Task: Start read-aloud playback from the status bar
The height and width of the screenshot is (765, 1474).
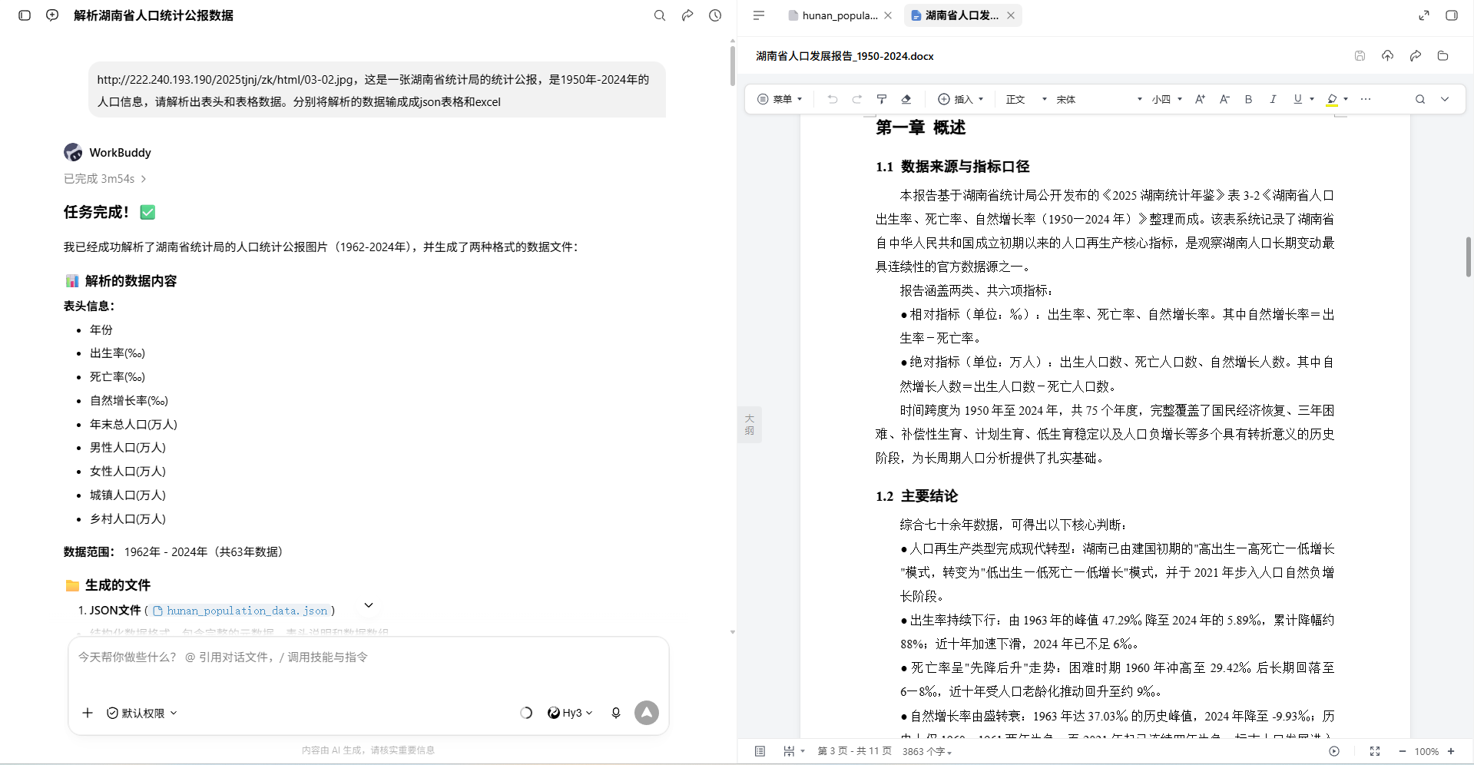Action: pyautogui.click(x=1334, y=751)
